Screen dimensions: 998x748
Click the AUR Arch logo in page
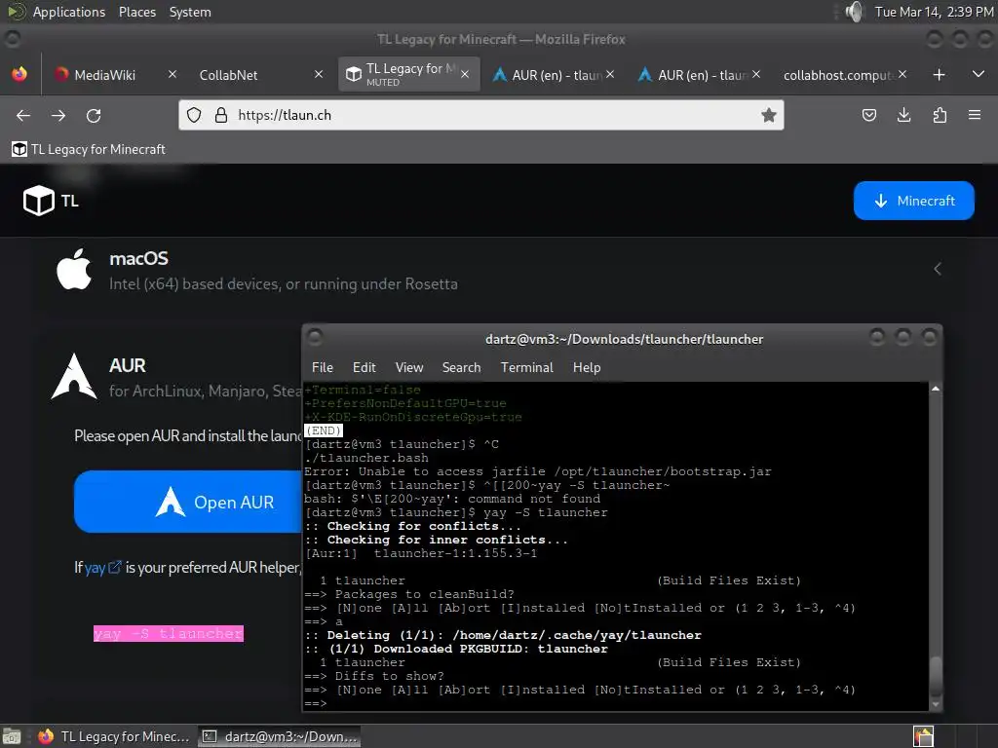click(74, 376)
